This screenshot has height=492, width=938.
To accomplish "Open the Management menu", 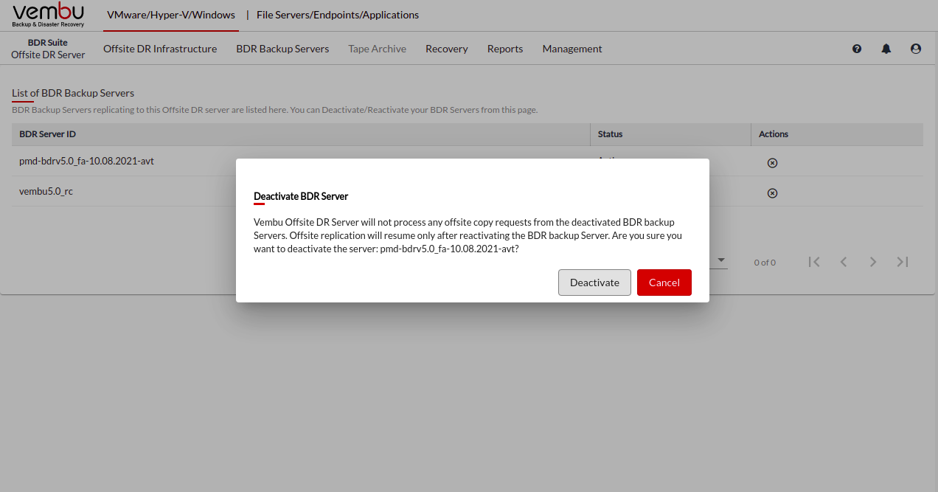I will 572,49.
